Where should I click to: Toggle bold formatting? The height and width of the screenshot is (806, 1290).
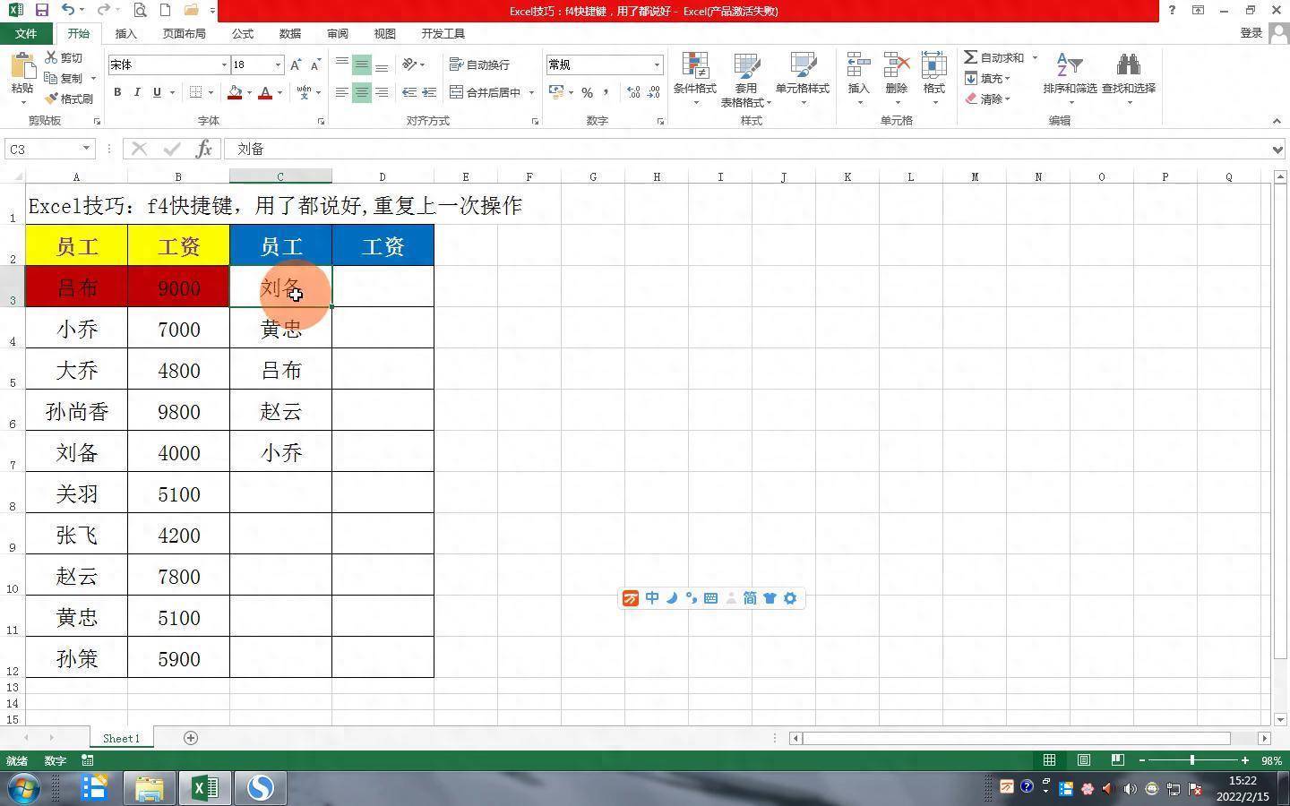[117, 92]
